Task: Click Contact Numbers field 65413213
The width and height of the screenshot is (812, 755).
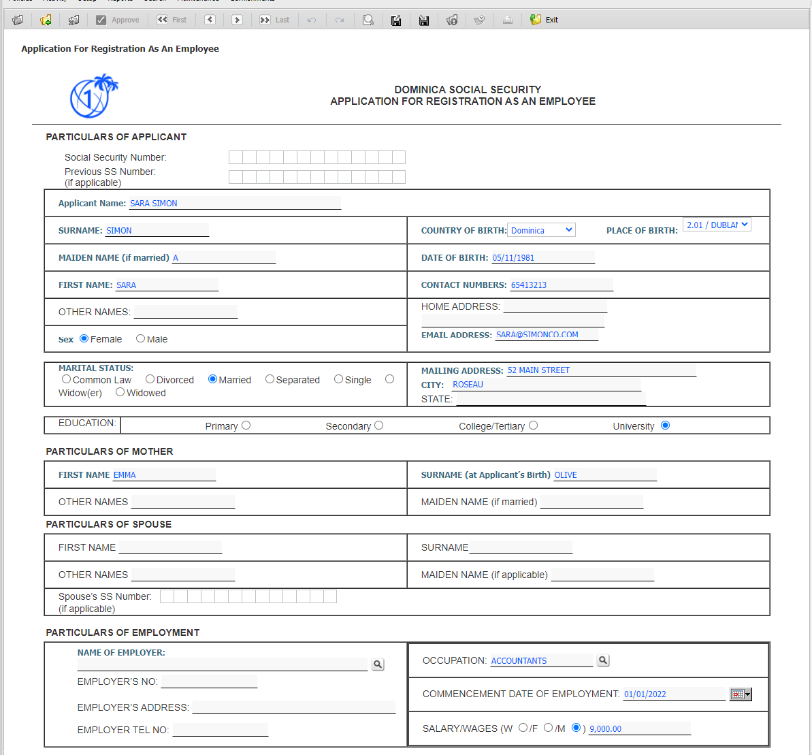Action: tap(562, 285)
